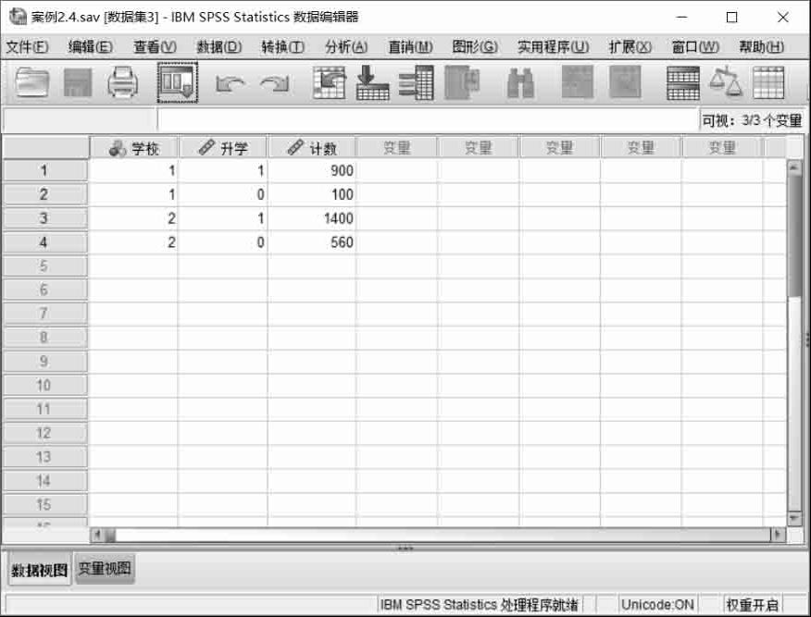Print using the printer toolbar icon
Image resolution: width=811 pixels, height=617 pixels.
tap(122, 82)
